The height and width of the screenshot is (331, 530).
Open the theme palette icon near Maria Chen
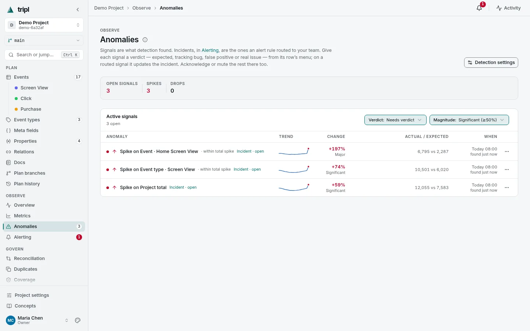[x=78, y=320]
